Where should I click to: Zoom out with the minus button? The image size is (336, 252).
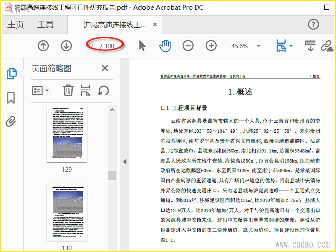tap(188, 46)
